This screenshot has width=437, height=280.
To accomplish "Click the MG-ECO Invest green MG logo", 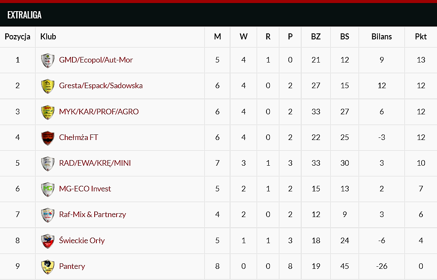I will point(48,189).
